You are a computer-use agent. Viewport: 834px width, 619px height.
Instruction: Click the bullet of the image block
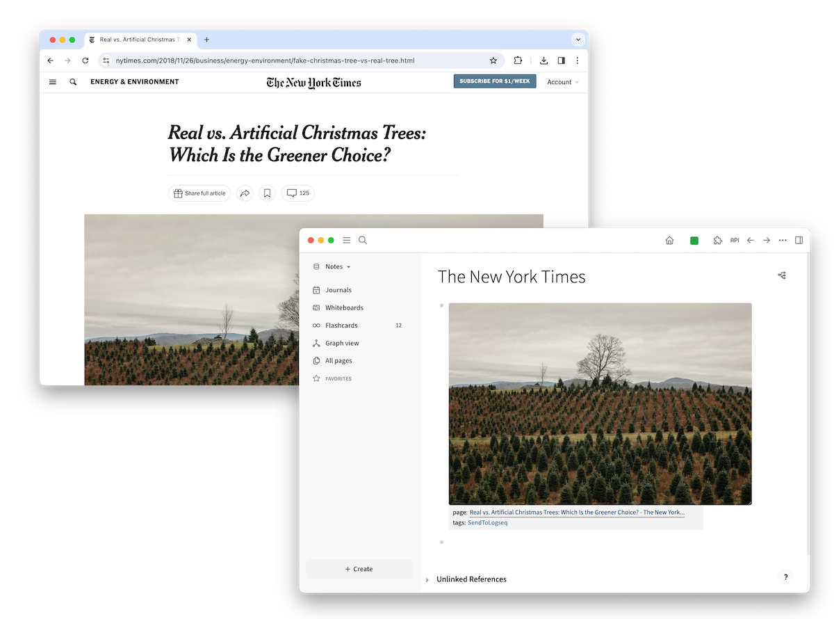pos(441,305)
